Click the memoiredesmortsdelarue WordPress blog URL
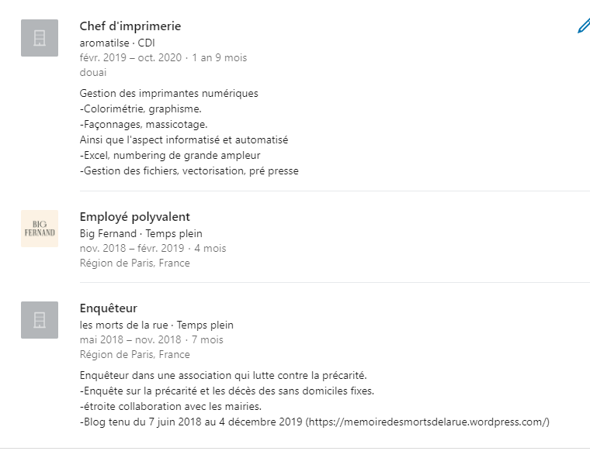590x451 pixels. click(429, 422)
